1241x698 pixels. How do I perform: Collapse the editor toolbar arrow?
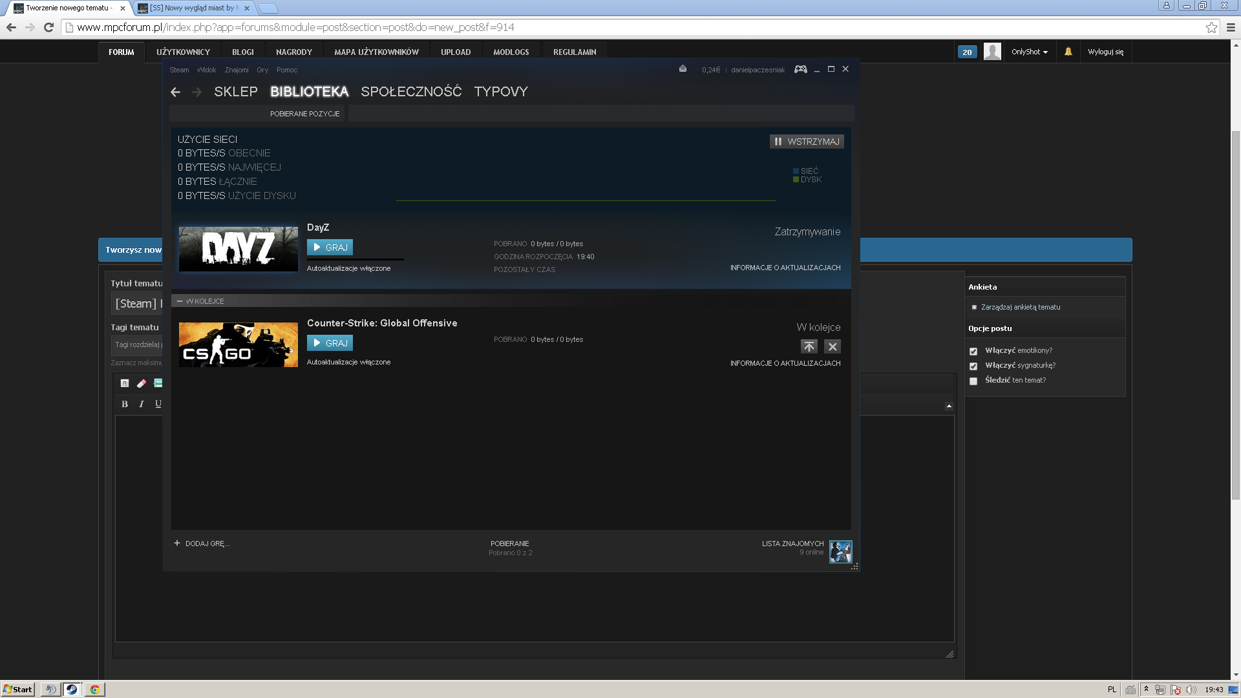(949, 406)
